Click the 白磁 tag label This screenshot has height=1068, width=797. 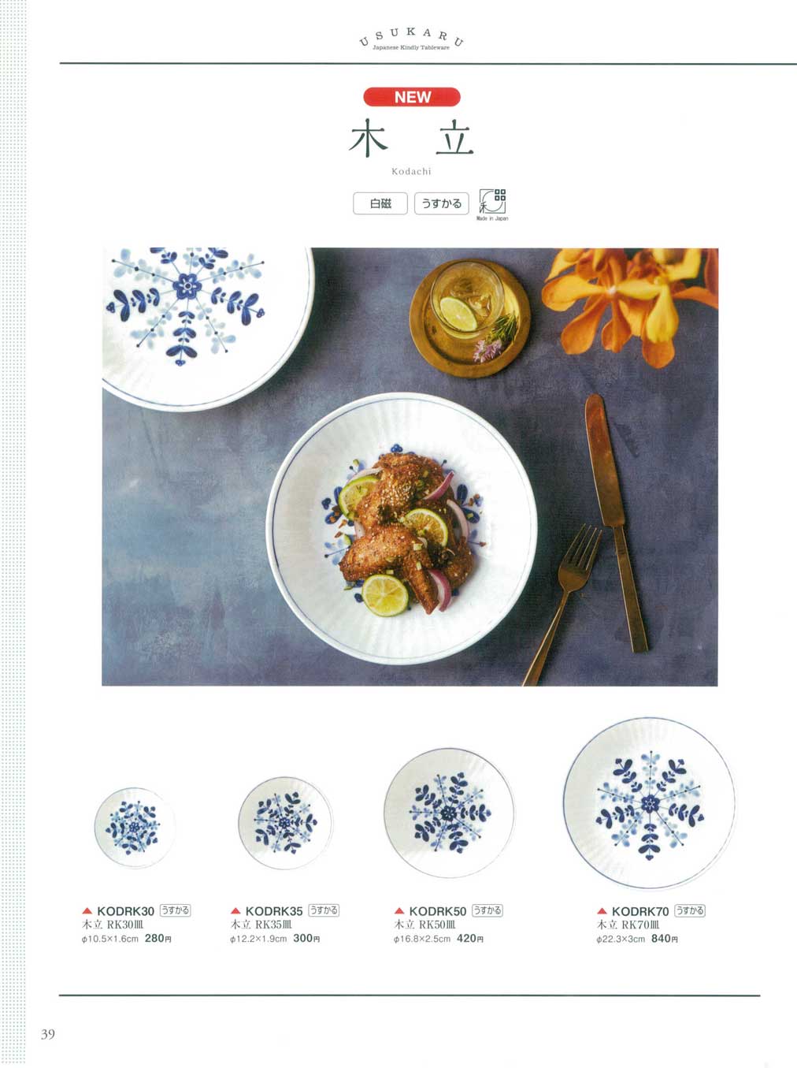(x=380, y=203)
